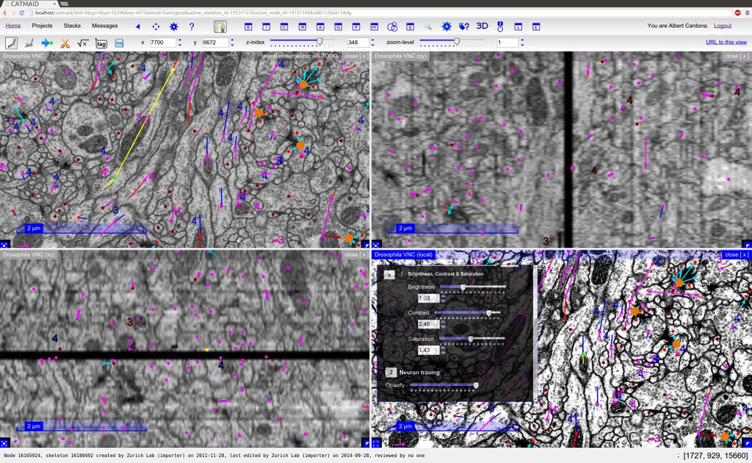
Task: Open the medal review widget icon
Action: (x=499, y=26)
